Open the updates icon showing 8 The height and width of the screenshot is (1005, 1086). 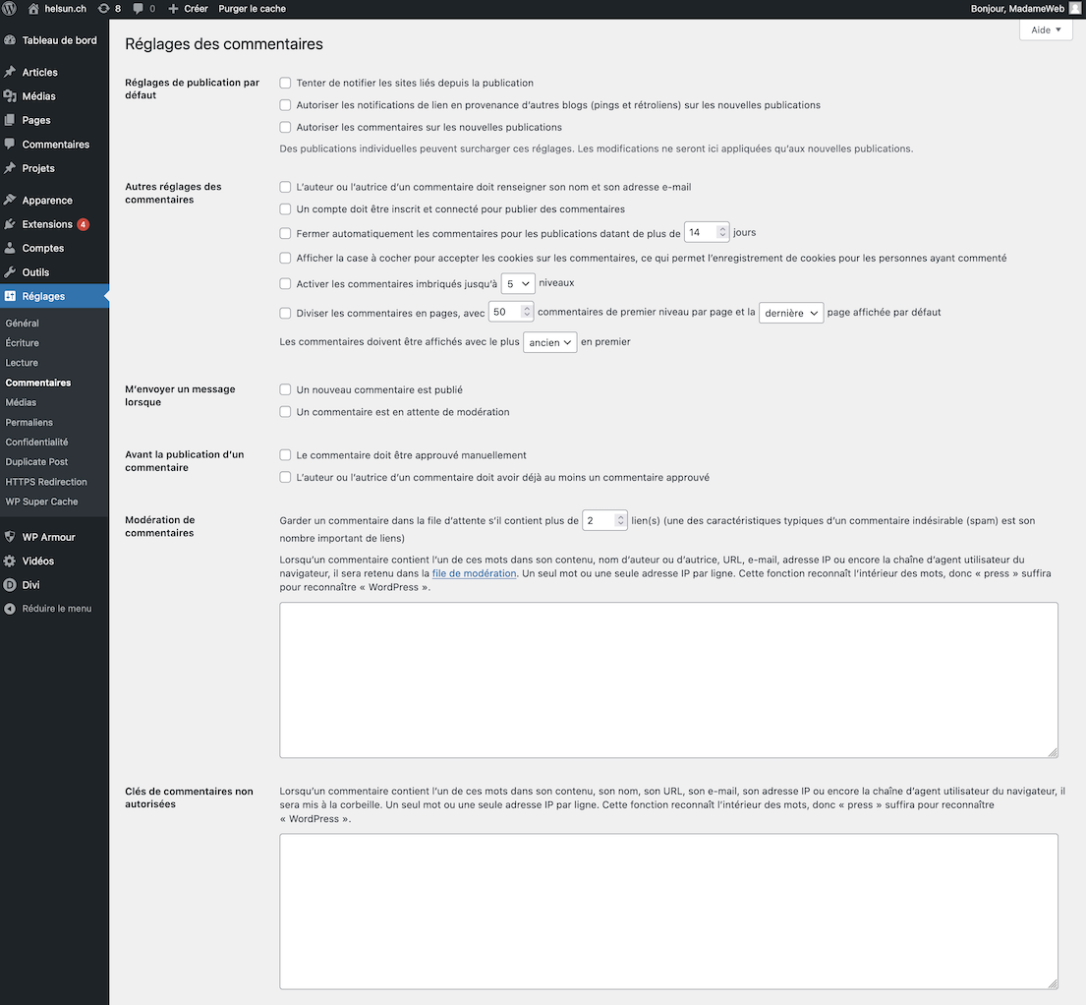[x=103, y=9]
